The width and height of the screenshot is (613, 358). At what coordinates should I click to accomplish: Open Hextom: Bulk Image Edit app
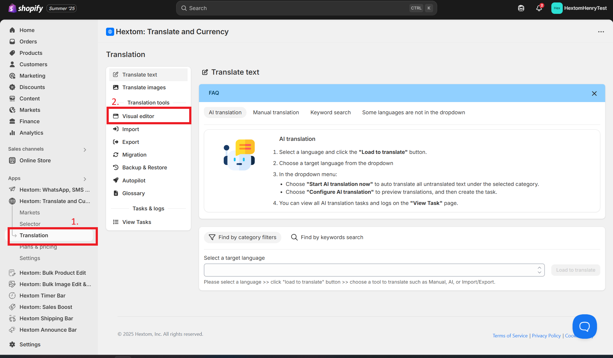click(x=55, y=284)
